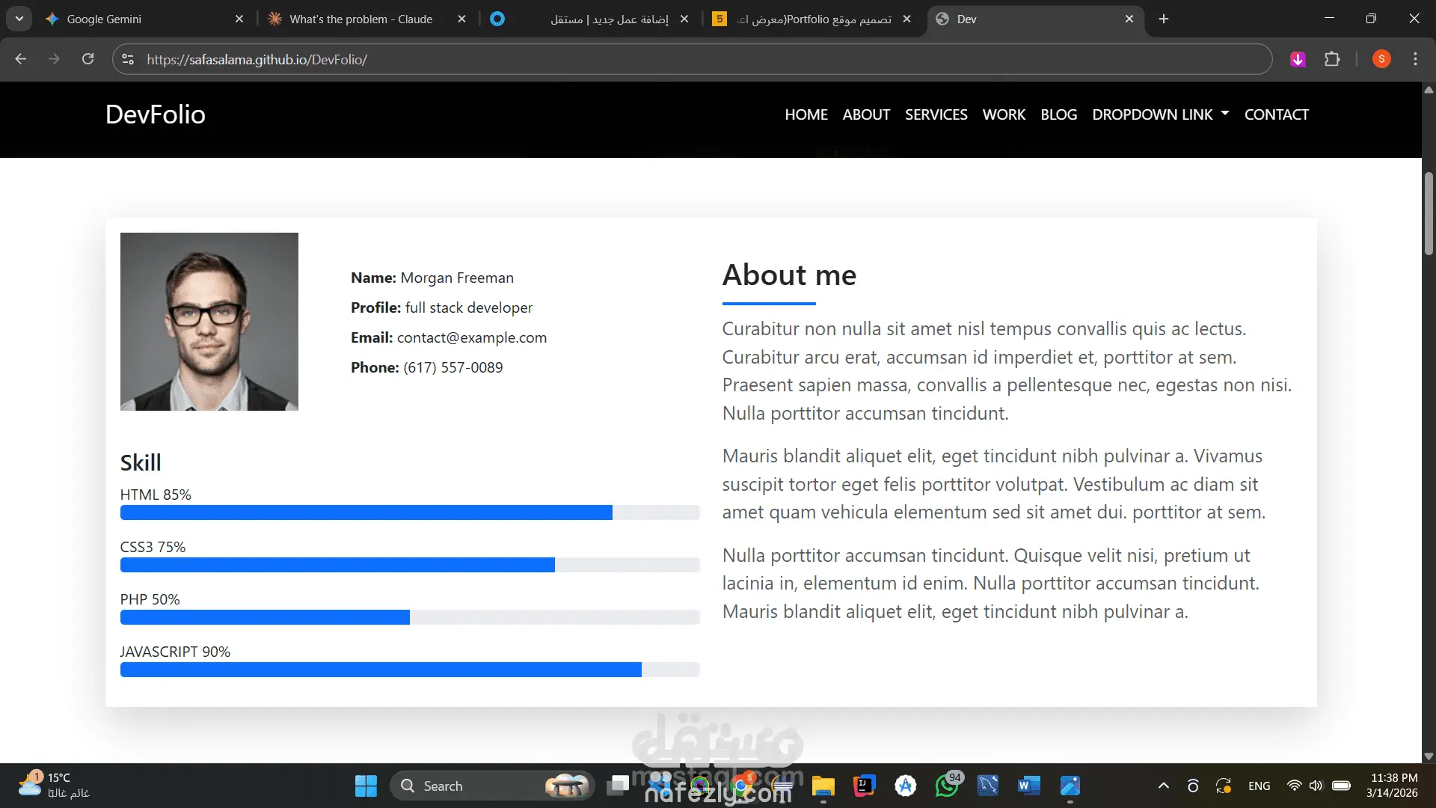Viewport: 1436px width, 808px height.
Task: Open the tab search dropdown arrow
Action: (x=19, y=19)
